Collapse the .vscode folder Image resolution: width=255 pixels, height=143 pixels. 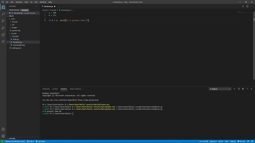[14, 33]
